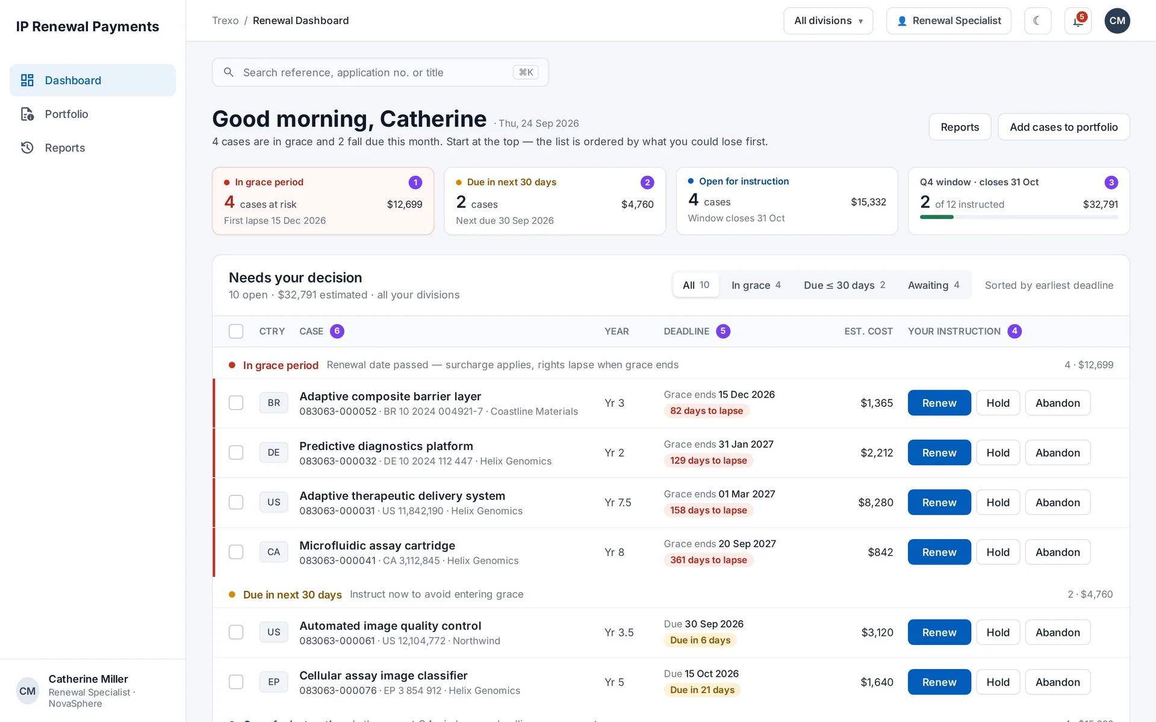Screen dimensions: 1156x722
Task: Click the search reference input field
Action: (380, 72)
